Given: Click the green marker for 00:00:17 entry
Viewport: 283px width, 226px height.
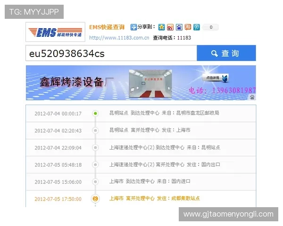Looking at the screenshot, I should 95,113.
